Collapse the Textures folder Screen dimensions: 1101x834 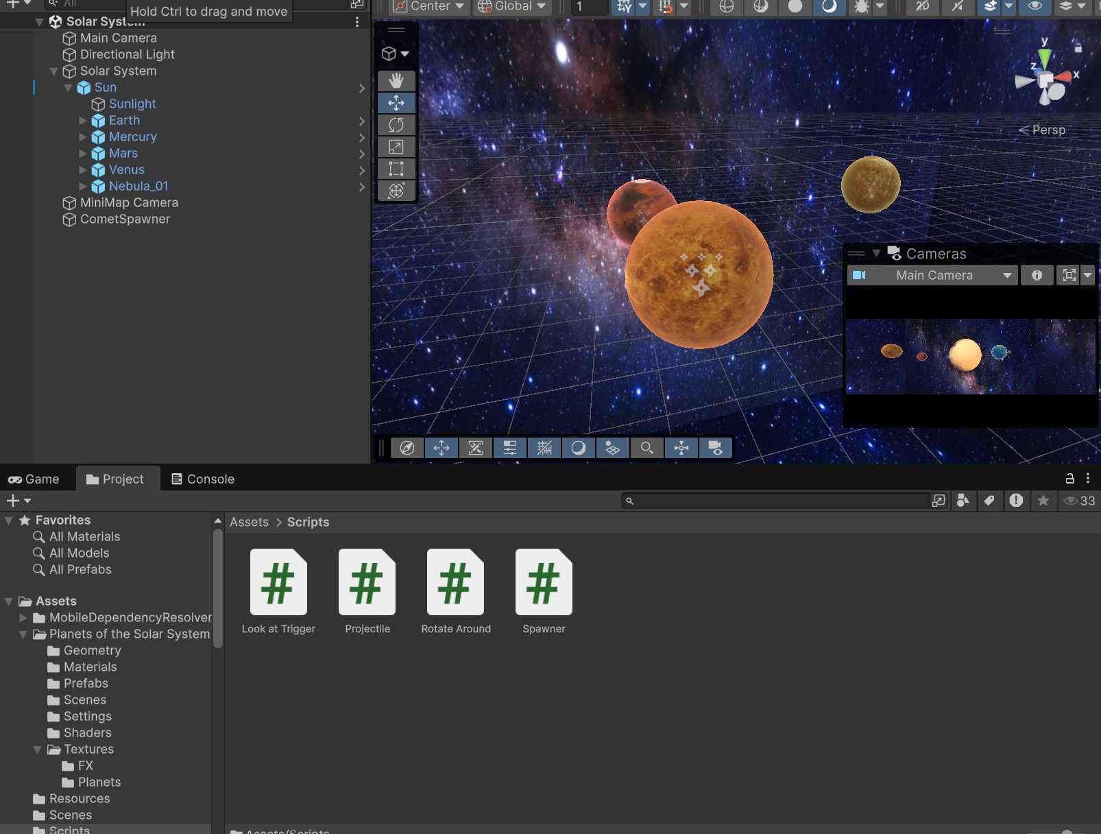(38, 750)
